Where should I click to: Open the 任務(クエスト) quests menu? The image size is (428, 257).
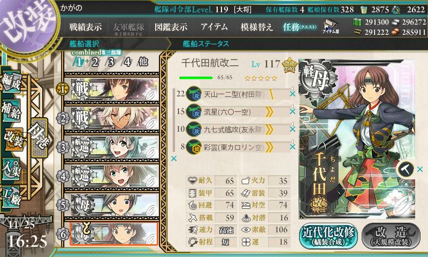(x=300, y=27)
